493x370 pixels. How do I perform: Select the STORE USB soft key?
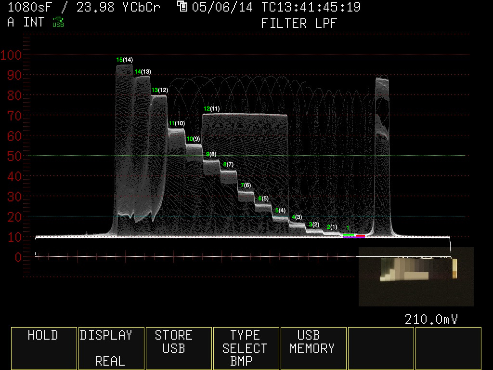pos(179,348)
